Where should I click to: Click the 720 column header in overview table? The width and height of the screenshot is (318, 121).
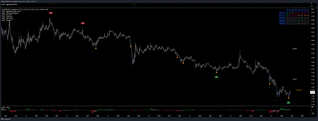pos(302,10)
